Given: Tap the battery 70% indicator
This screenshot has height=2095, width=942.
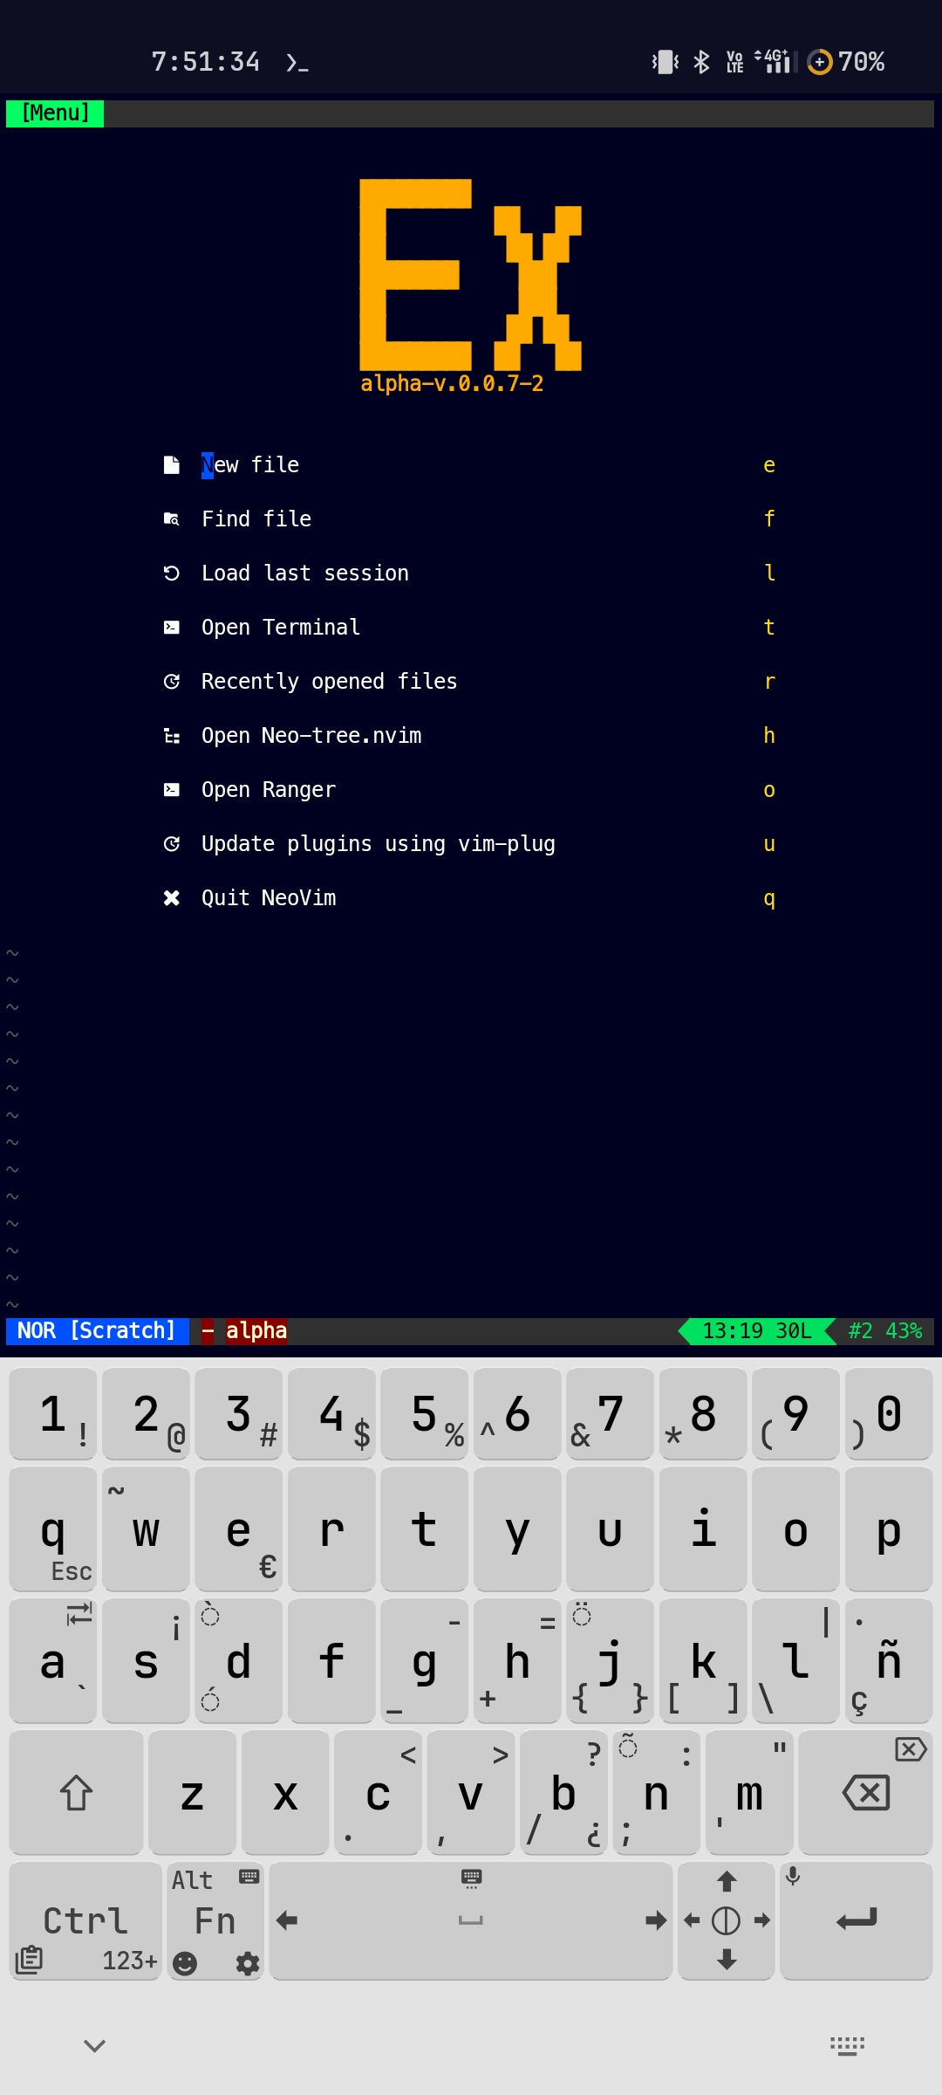Looking at the screenshot, I should click(846, 61).
